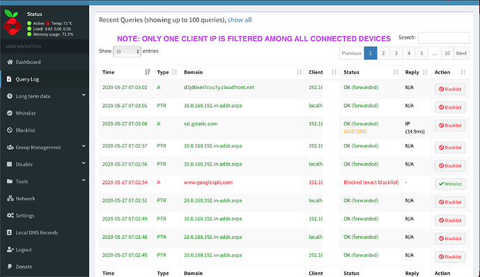Viewport: 480px width, 277px height.
Task: Click timestamp 2020-05-27 07:03:02
Action: coord(125,88)
